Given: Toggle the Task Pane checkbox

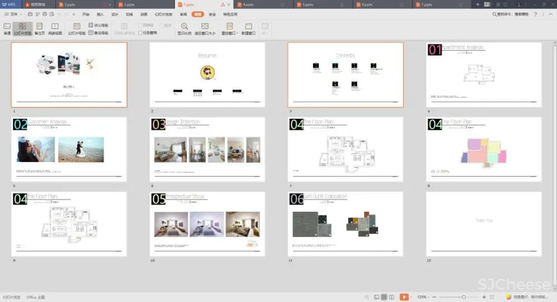Looking at the screenshot, I should [140, 33].
